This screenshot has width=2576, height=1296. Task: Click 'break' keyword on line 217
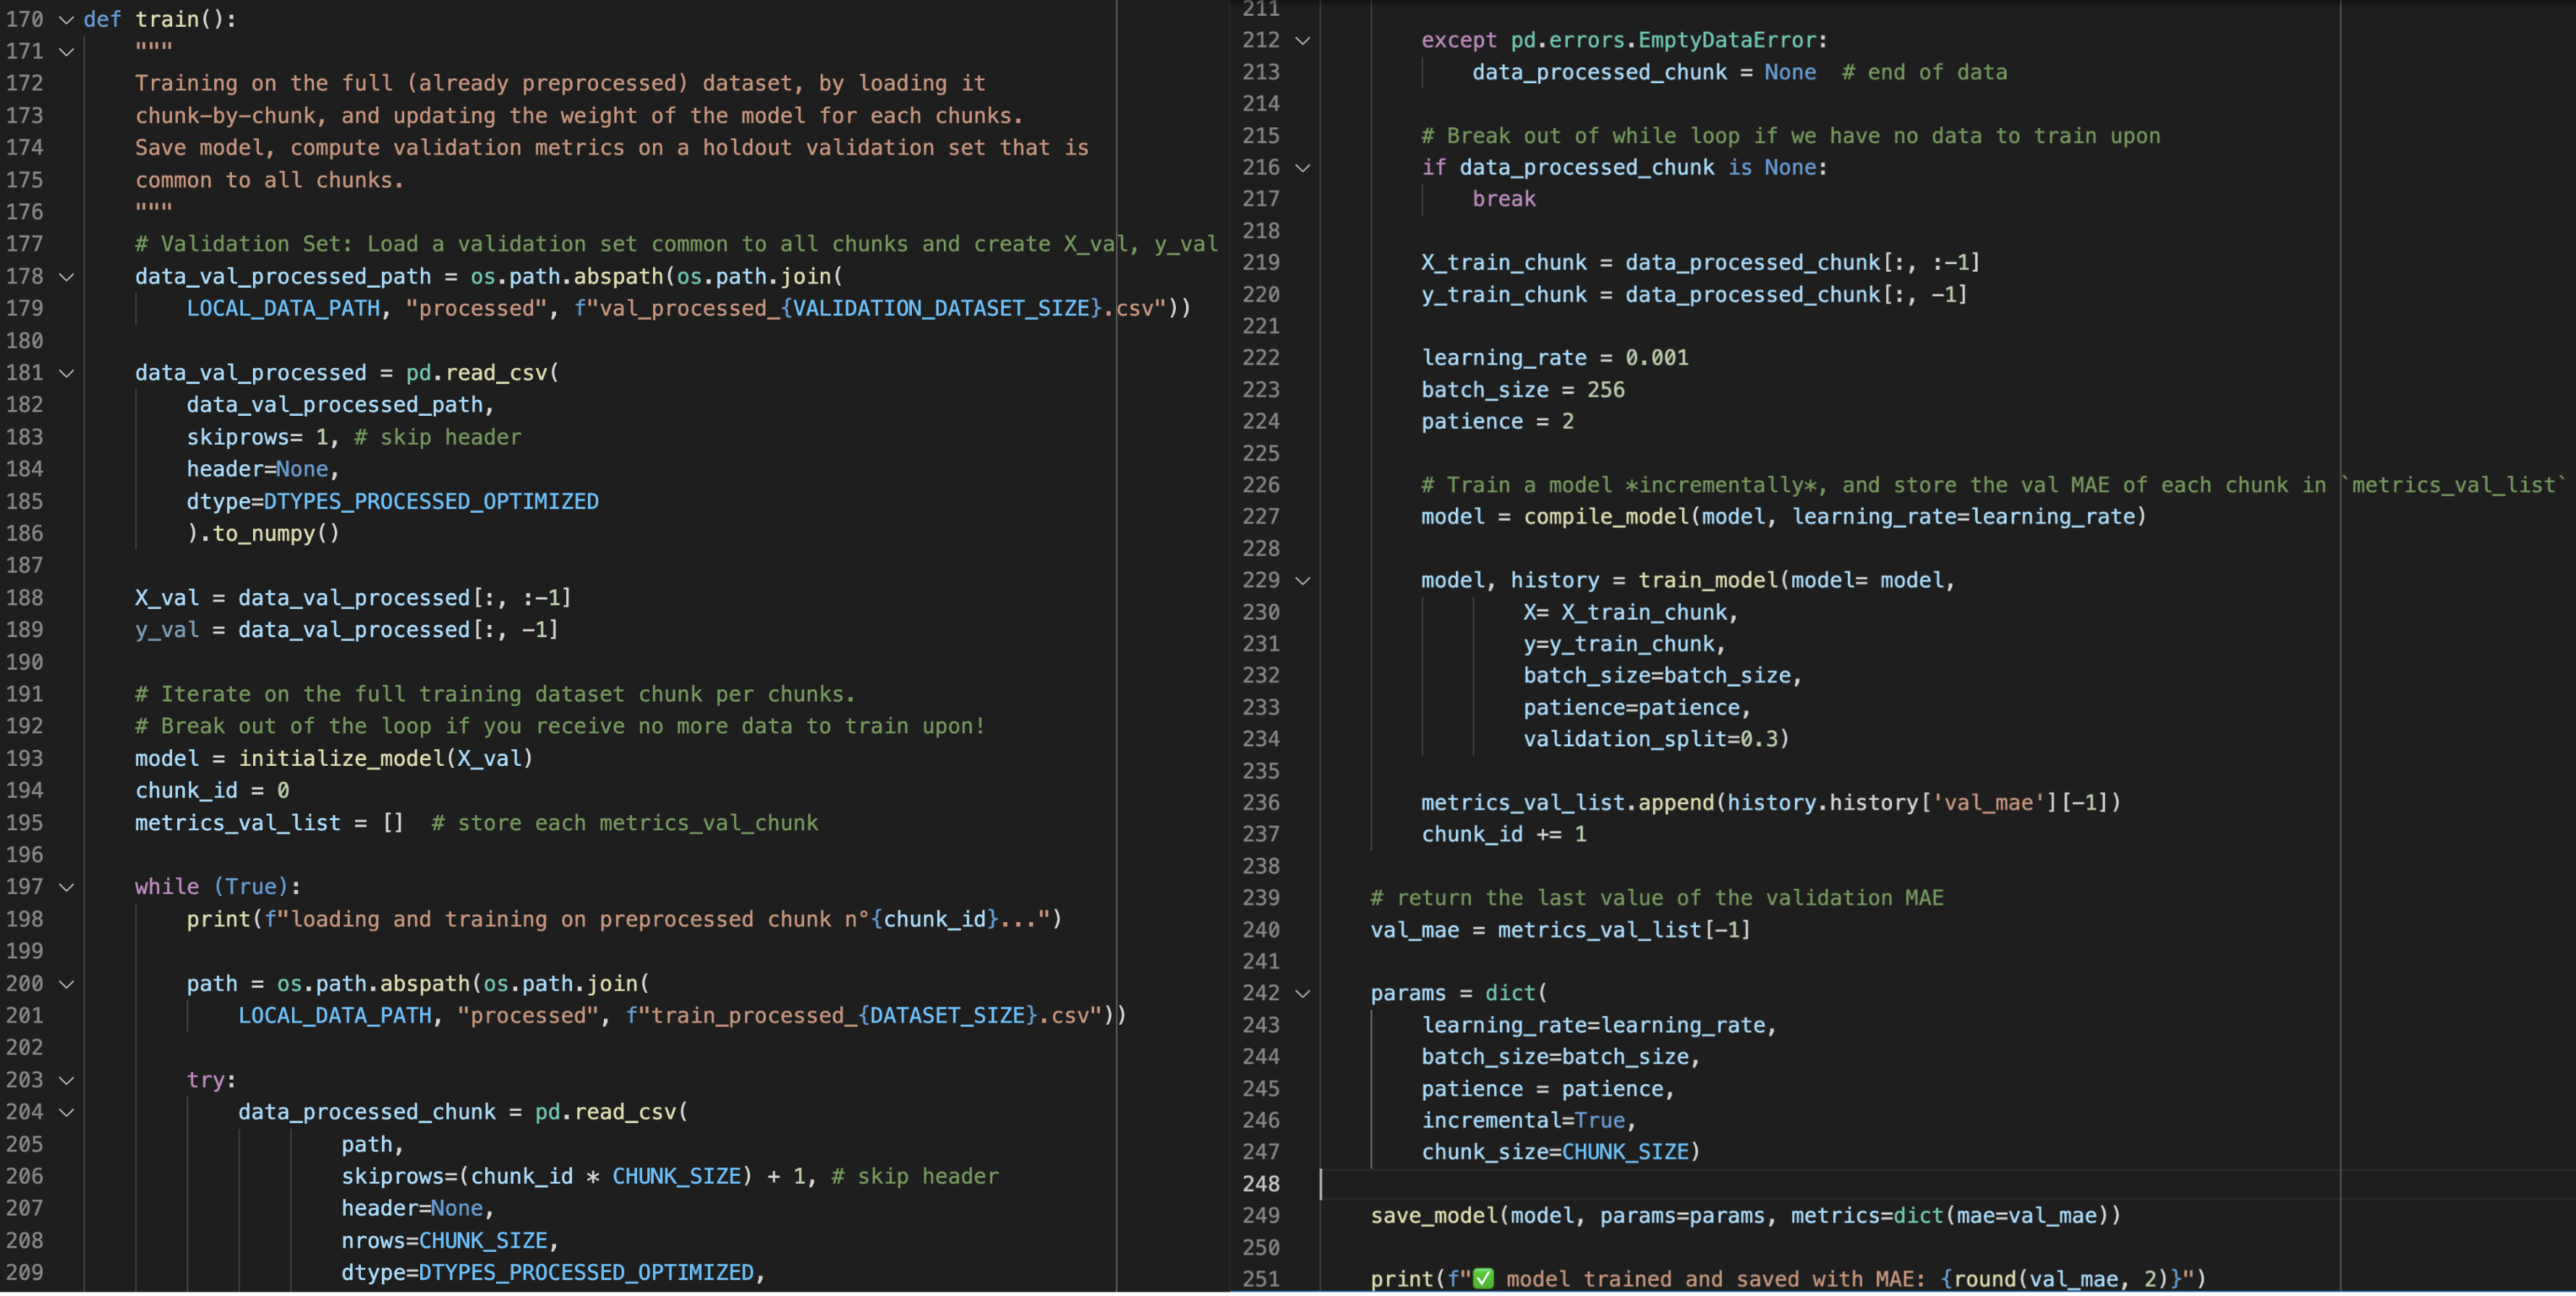(1504, 199)
